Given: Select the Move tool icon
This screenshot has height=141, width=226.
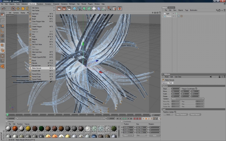Looking at the screenshot, I should click(x=18, y=9).
